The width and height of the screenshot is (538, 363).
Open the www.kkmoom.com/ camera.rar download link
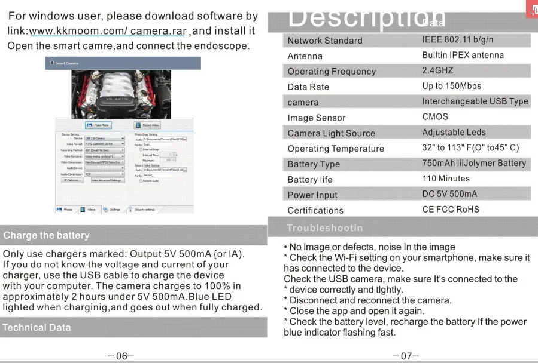[108, 31]
